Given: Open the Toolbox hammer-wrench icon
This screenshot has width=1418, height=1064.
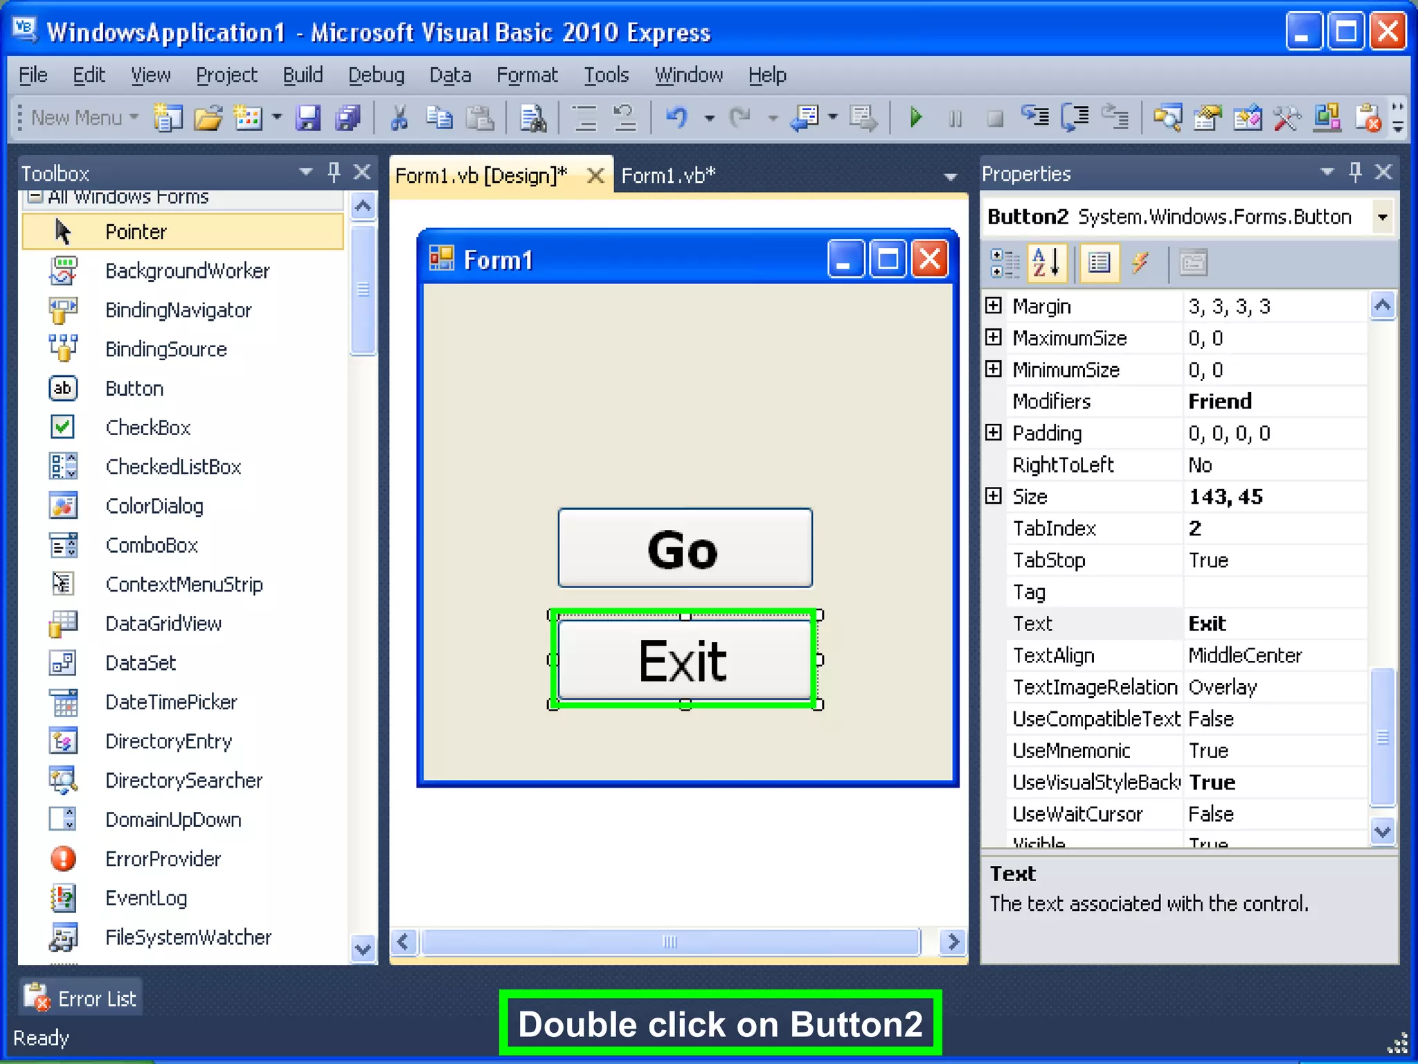Looking at the screenshot, I should point(1287,118).
